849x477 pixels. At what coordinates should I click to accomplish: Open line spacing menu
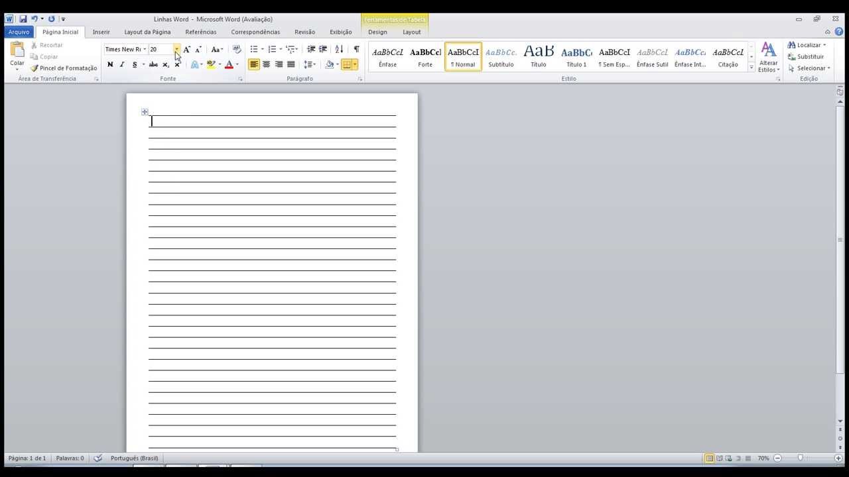tap(309, 64)
